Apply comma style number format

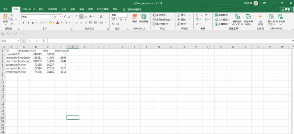click(125, 19)
